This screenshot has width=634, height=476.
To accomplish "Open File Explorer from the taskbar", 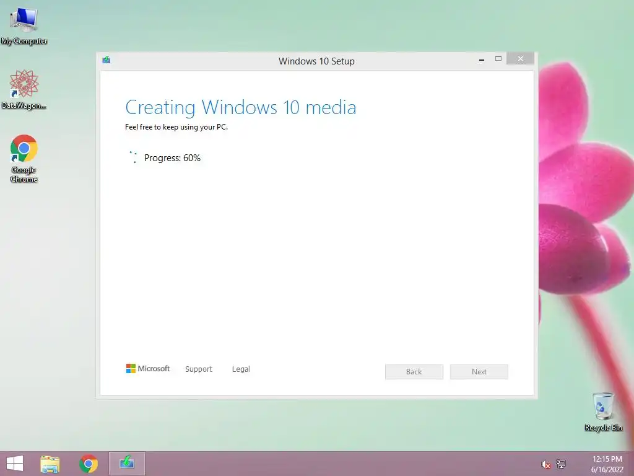I will coord(50,464).
